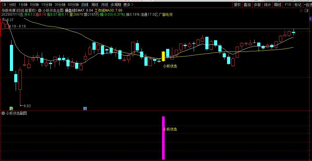Image resolution: width=312 pixels, height=161 pixels.
Task: Switch to 1分钟 period
Action: click(23, 5)
